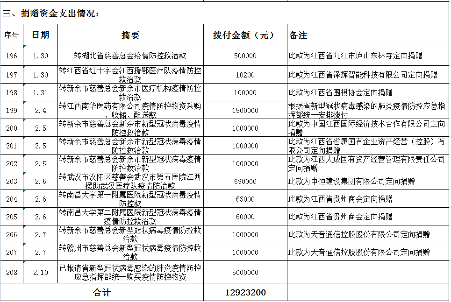451x302 pixels.
Task: Select summary about 新余市医疗机构 in row 198
Action: [130, 92]
